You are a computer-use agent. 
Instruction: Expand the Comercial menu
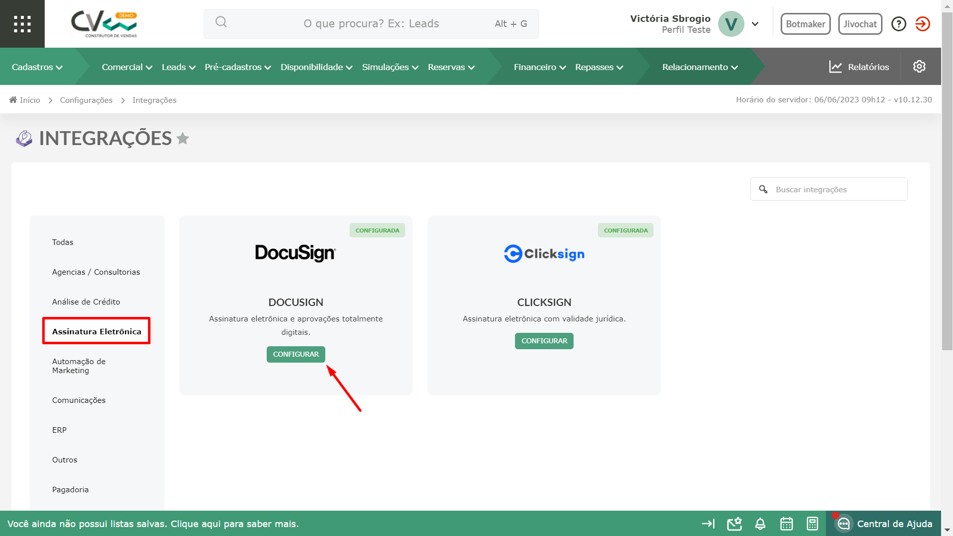point(127,67)
